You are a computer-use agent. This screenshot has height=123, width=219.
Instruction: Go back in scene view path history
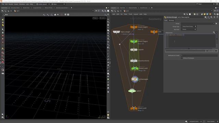tap(2, 11)
